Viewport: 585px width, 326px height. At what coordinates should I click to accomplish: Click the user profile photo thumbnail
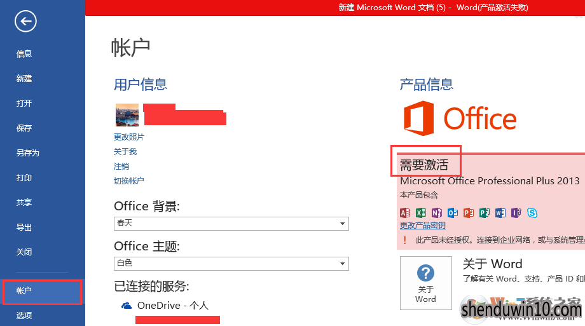127,115
